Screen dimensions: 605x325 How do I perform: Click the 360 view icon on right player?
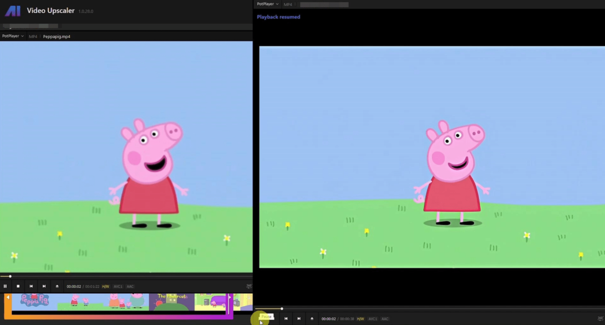(601, 319)
